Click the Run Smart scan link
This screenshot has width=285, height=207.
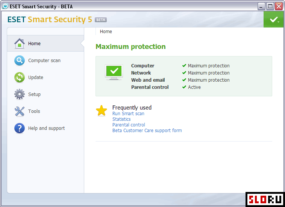tap(128, 114)
